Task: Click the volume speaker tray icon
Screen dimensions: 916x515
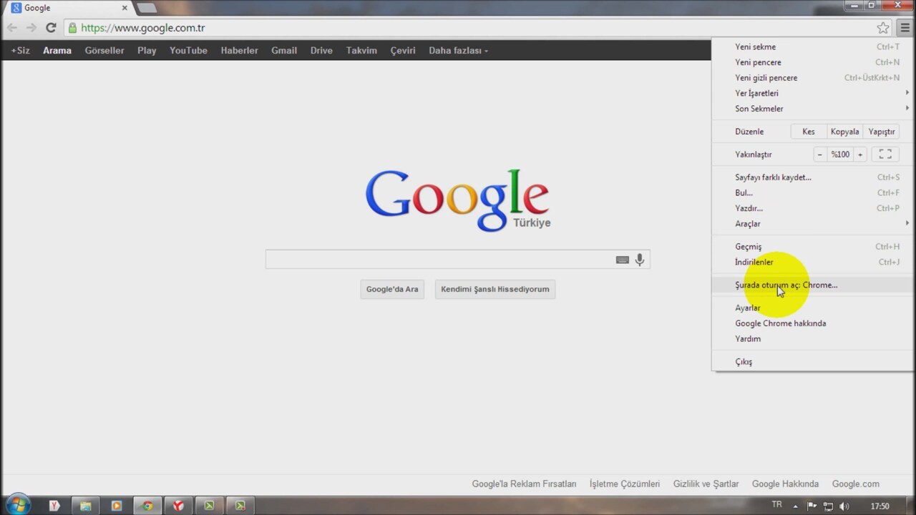Action: tap(845, 506)
